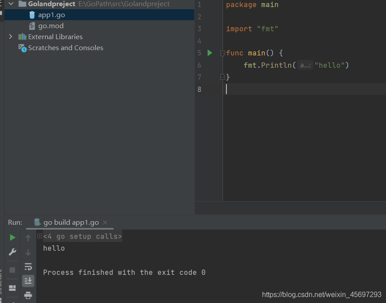The image size is (386, 303).
Task: Click the go.mod file icon
Action: click(x=32, y=26)
